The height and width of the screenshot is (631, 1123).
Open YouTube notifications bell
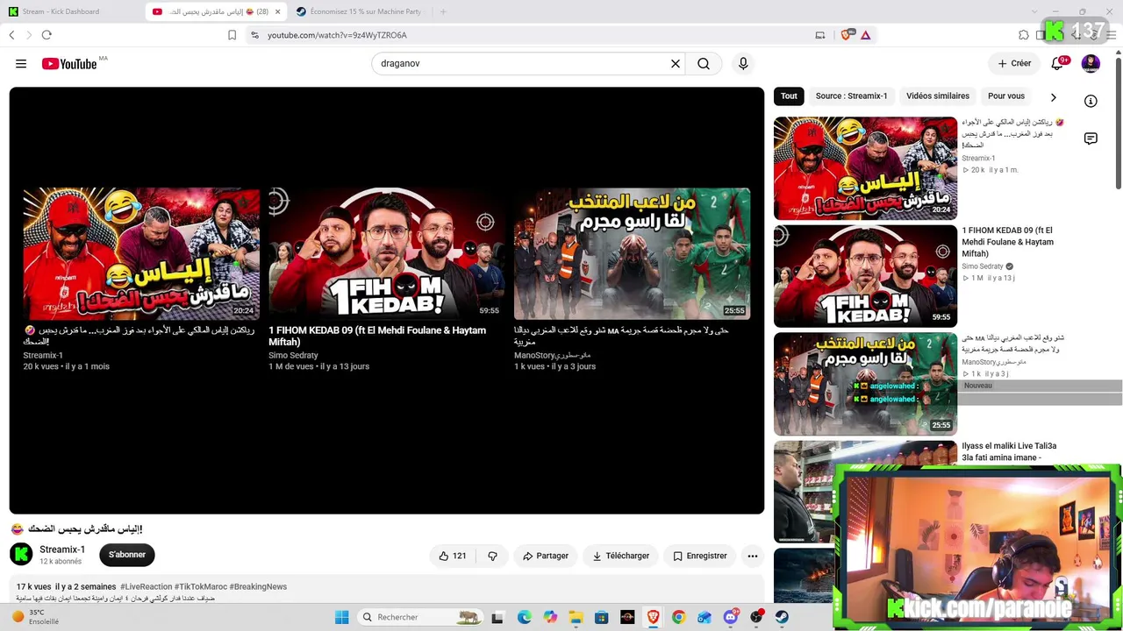pyautogui.click(x=1057, y=63)
